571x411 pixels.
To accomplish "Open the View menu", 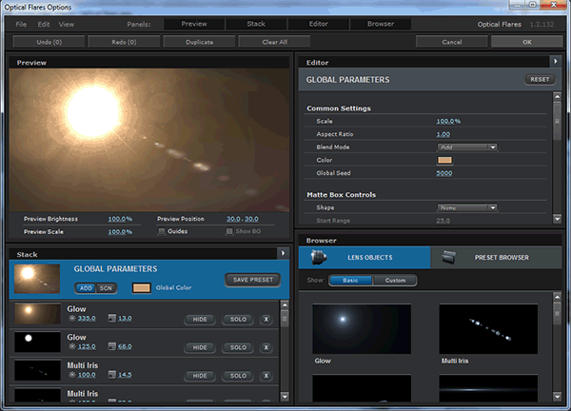I will coord(67,25).
